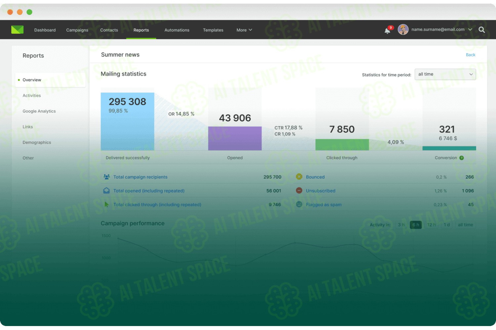Open the Campaigns tab

(77, 30)
